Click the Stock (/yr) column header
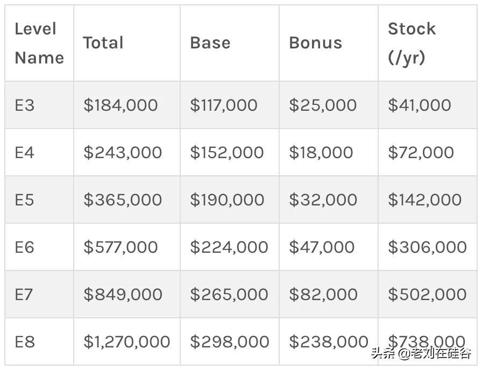This screenshot has height=370, width=482. [428, 43]
